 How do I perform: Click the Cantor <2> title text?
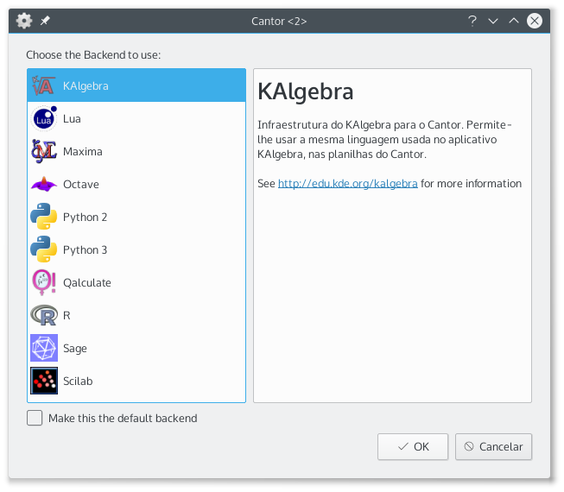click(x=279, y=22)
